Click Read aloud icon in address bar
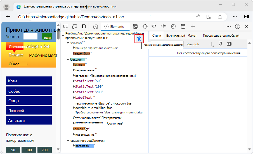253x154 pixels. (x=198, y=17)
